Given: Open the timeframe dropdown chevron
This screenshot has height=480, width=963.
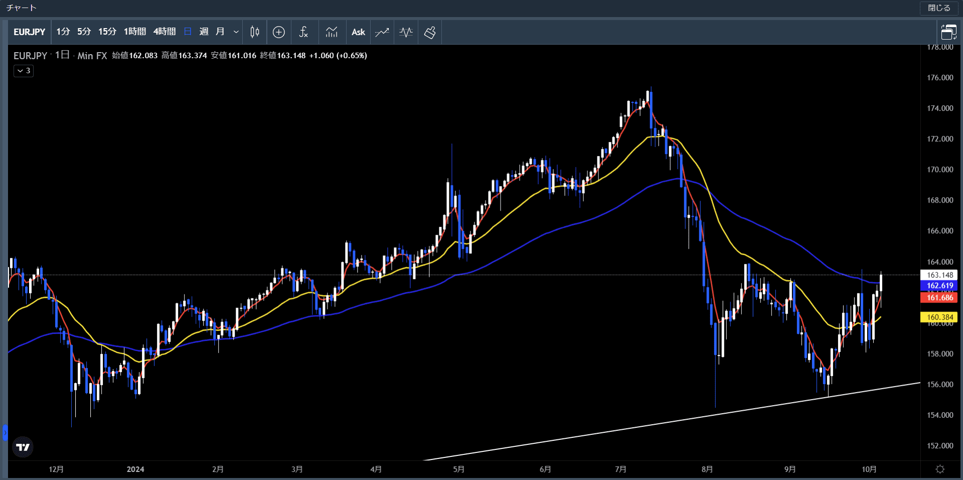Looking at the screenshot, I should [236, 32].
